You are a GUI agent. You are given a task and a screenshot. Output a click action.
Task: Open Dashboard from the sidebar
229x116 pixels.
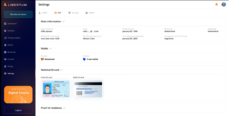12,24
